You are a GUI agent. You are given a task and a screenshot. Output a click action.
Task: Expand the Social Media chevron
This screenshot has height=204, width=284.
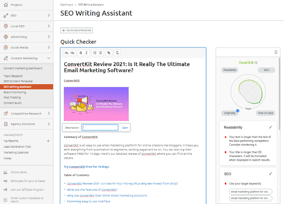pyautogui.click(x=49, y=47)
